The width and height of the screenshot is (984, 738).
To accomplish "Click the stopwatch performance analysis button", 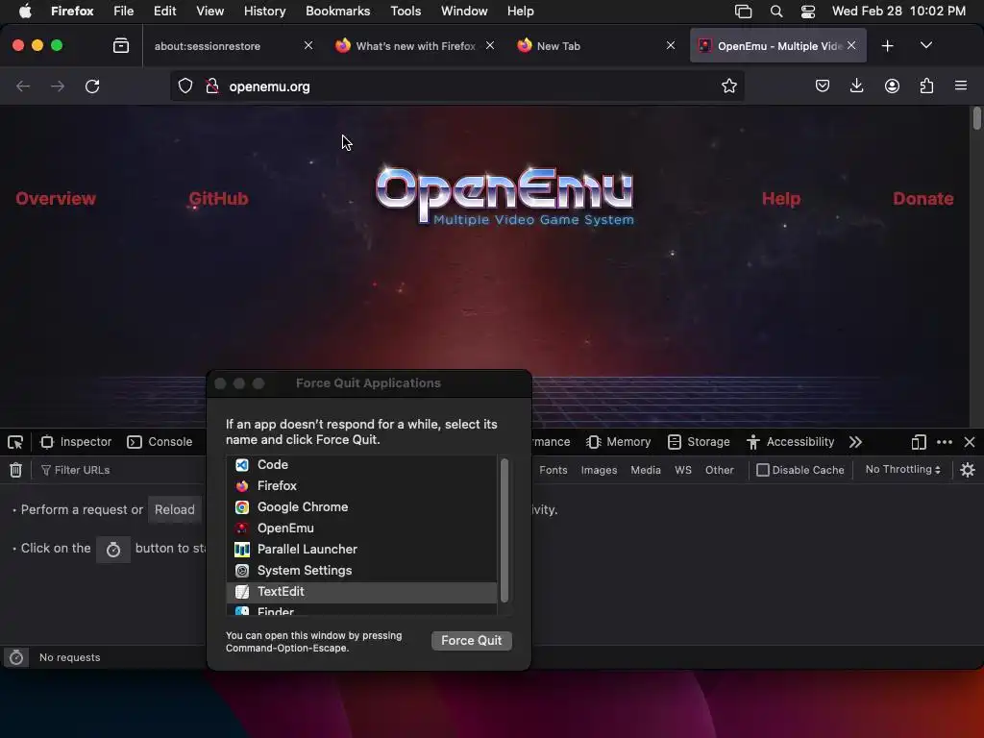I will coord(113,549).
